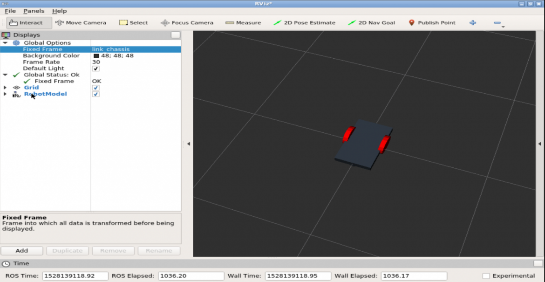Expand the Grid display node
The height and width of the screenshot is (282, 545).
5,88
